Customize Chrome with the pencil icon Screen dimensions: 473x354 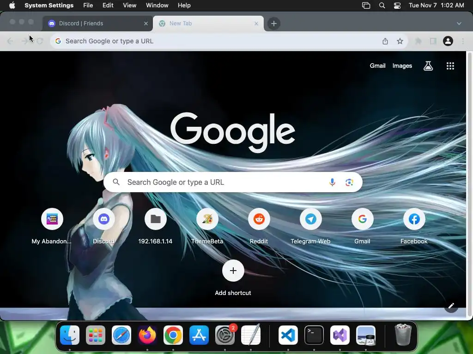[x=451, y=306]
